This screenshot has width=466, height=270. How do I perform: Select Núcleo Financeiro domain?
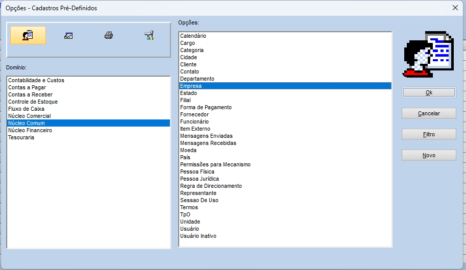click(x=30, y=130)
